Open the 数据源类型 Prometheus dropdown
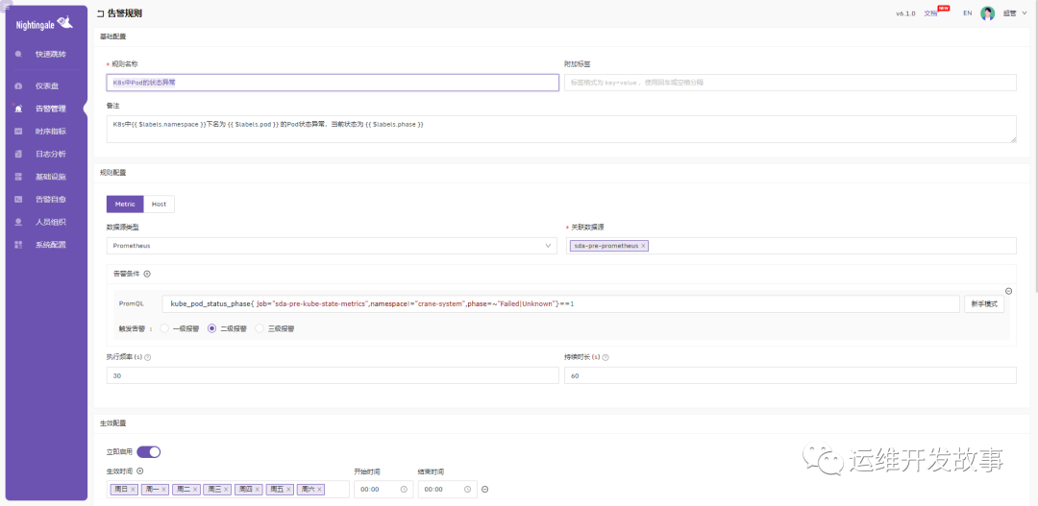Viewport: 1038px width, 506px height. click(x=331, y=246)
